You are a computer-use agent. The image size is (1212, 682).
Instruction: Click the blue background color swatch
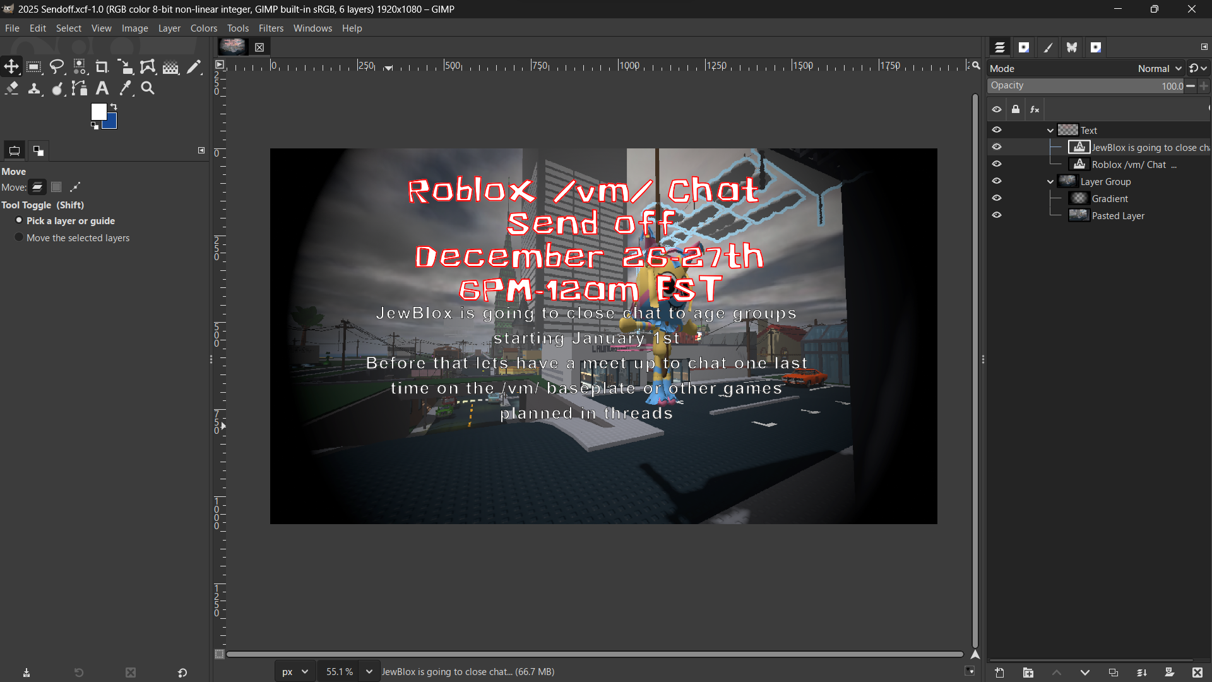coord(112,123)
